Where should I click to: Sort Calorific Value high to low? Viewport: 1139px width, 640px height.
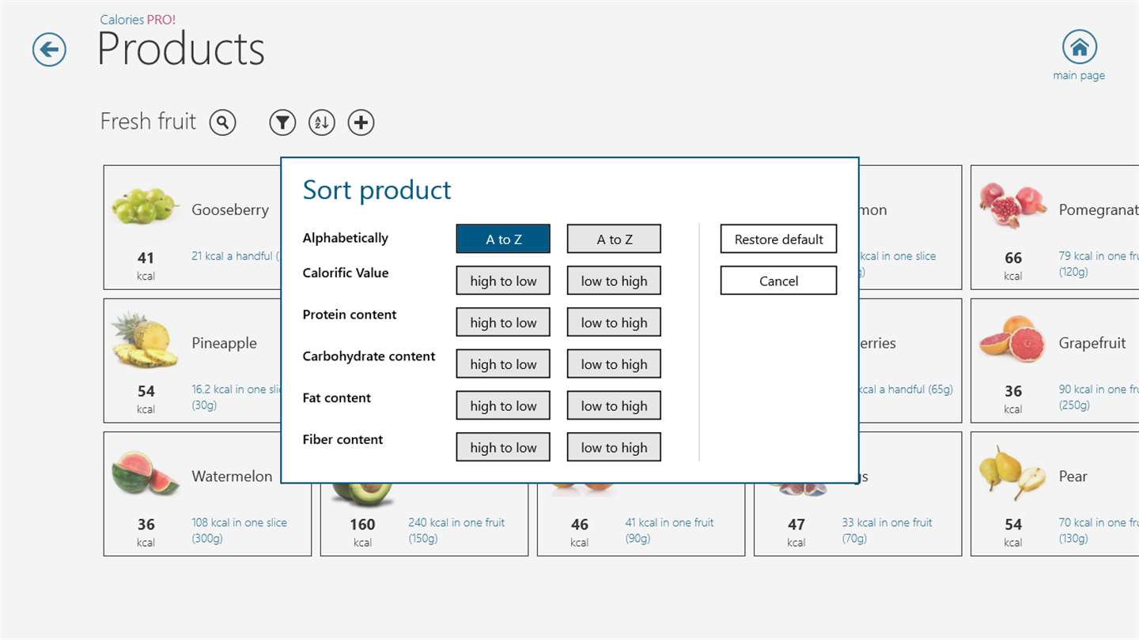[x=503, y=281]
